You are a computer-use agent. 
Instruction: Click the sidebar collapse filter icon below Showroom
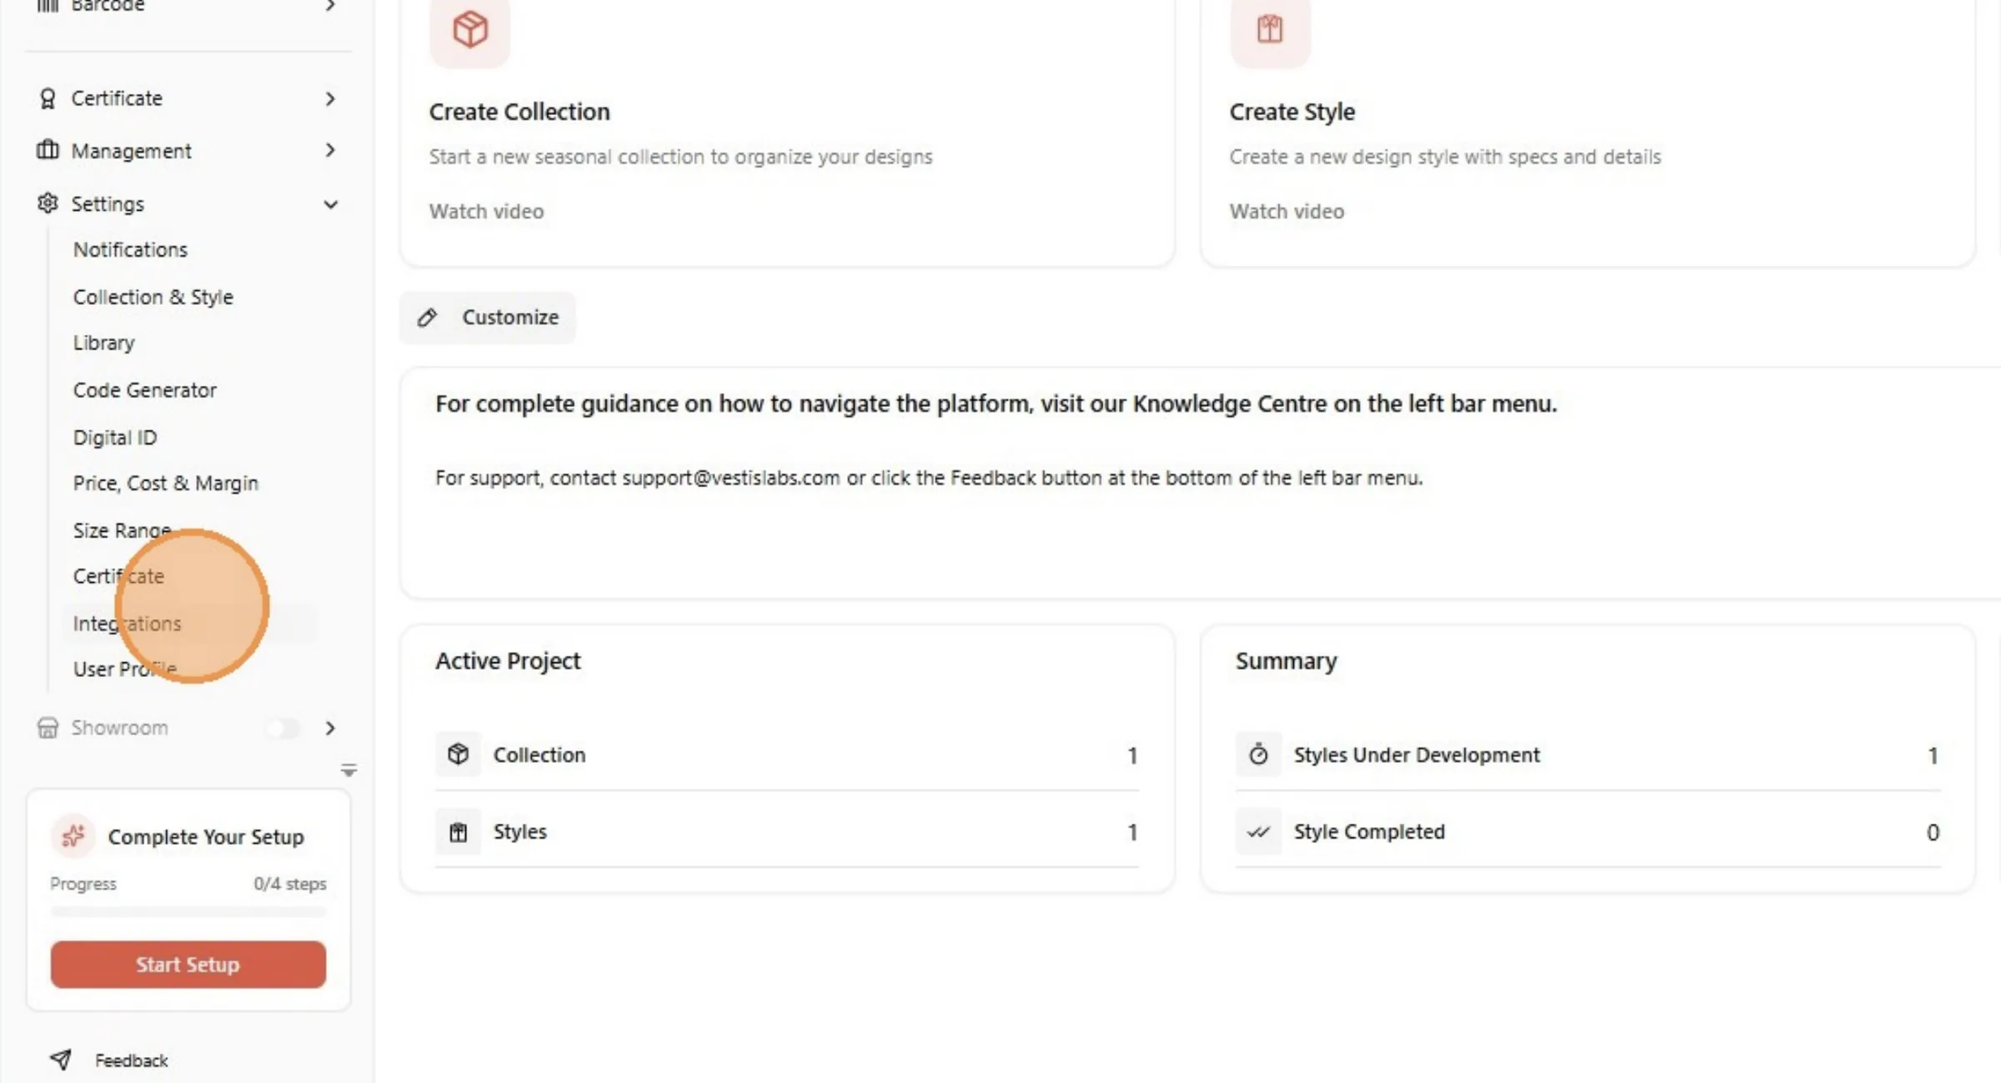tap(349, 770)
